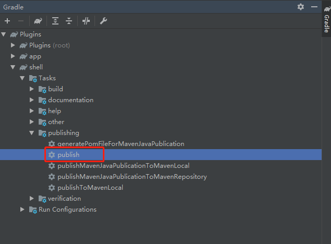The image size is (331, 244).
Task: Click gear icon beside publishMavenJavaPublicationToMavenRepository
Action: pos(52,177)
